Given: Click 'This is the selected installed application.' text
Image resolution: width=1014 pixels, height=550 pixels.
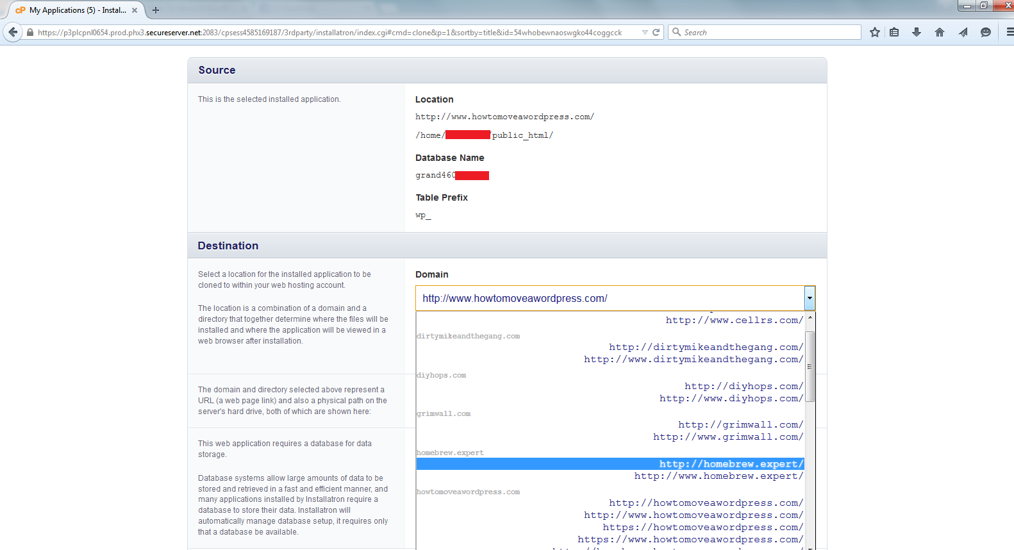Looking at the screenshot, I should [269, 99].
